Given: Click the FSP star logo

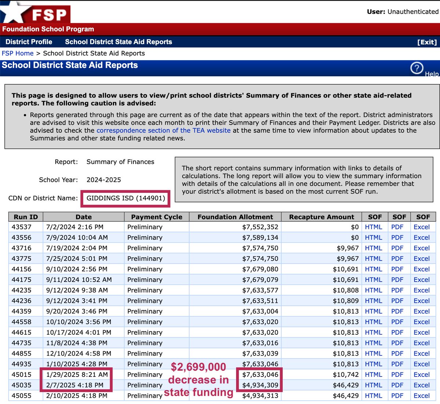Looking at the screenshot, I should (x=35, y=12).
